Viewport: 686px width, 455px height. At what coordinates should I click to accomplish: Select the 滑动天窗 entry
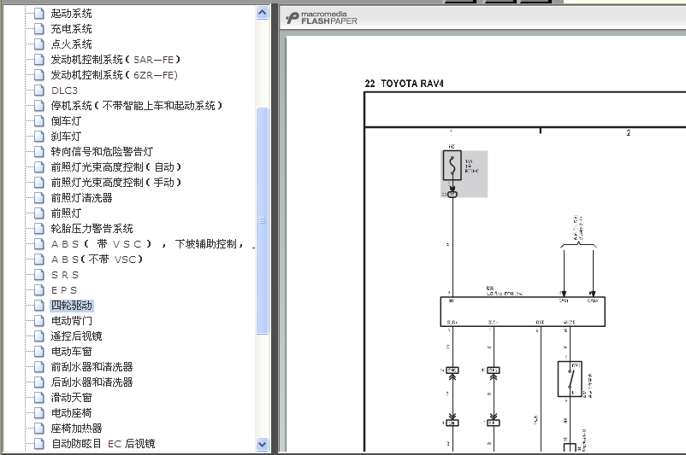tap(71, 397)
